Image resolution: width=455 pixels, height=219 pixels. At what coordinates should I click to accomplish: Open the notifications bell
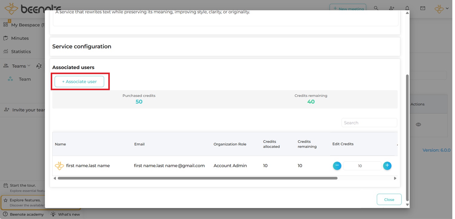pyautogui.click(x=407, y=8)
